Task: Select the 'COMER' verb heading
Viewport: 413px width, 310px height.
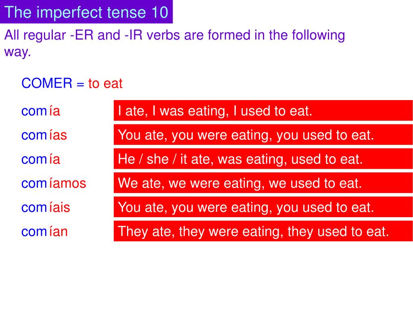Action: point(47,83)
